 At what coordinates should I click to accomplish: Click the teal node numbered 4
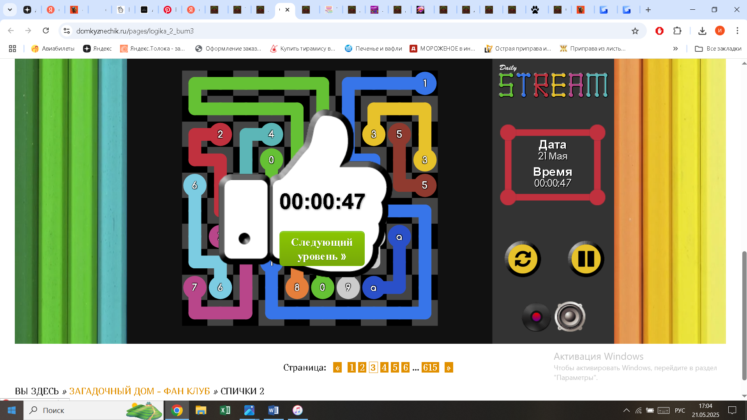coord(271,134)
